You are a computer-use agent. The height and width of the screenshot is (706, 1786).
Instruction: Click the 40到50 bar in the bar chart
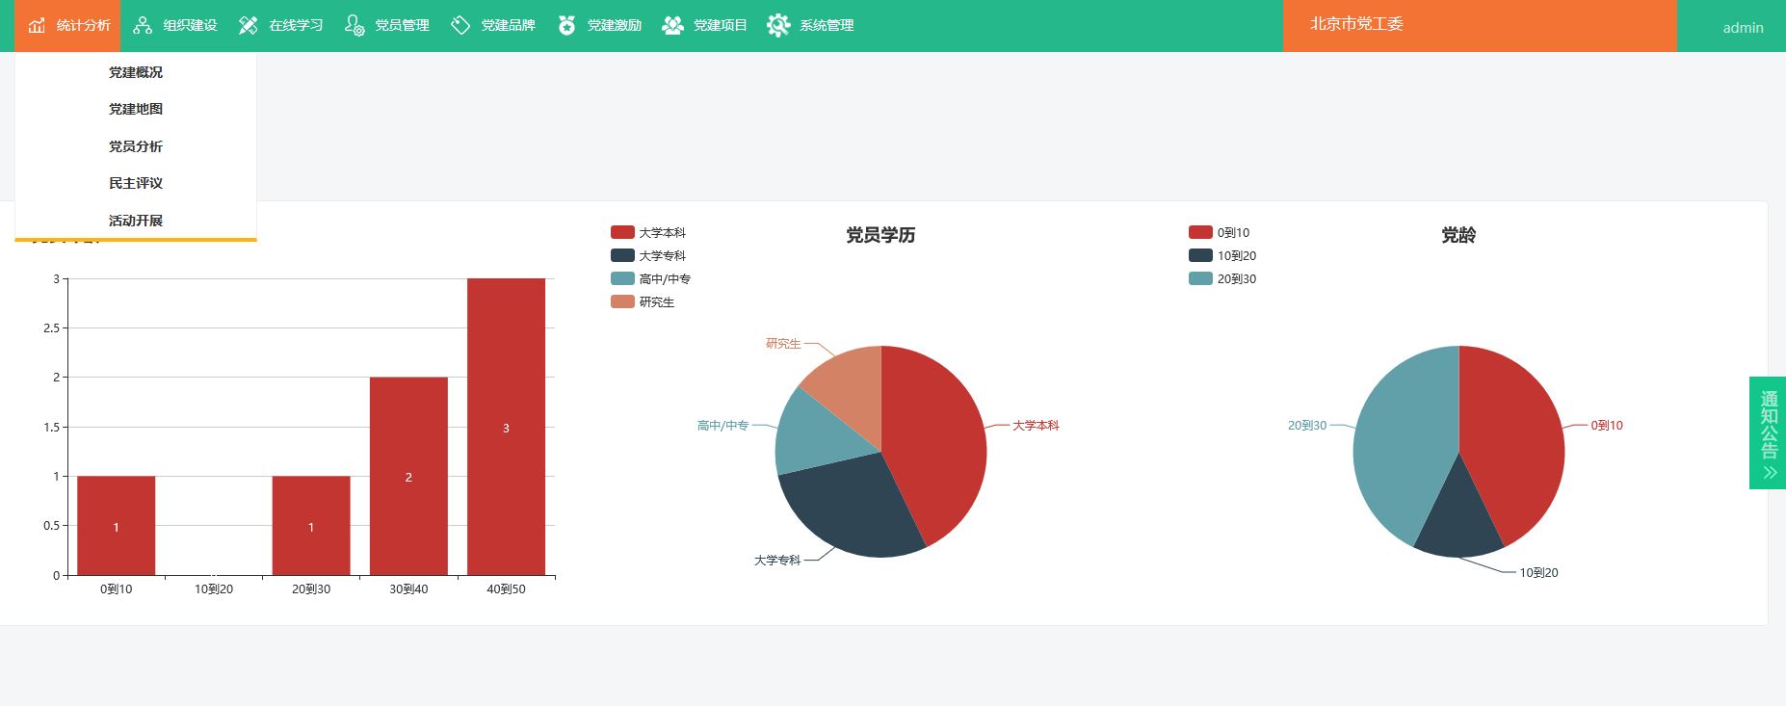506,427
